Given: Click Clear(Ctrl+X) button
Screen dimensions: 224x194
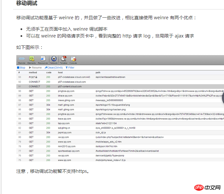Looking at the screenshot, I should pos(54,67).
